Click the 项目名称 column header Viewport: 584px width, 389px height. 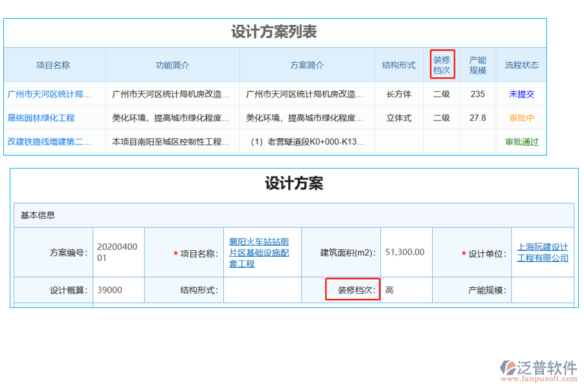pos(55,64)
